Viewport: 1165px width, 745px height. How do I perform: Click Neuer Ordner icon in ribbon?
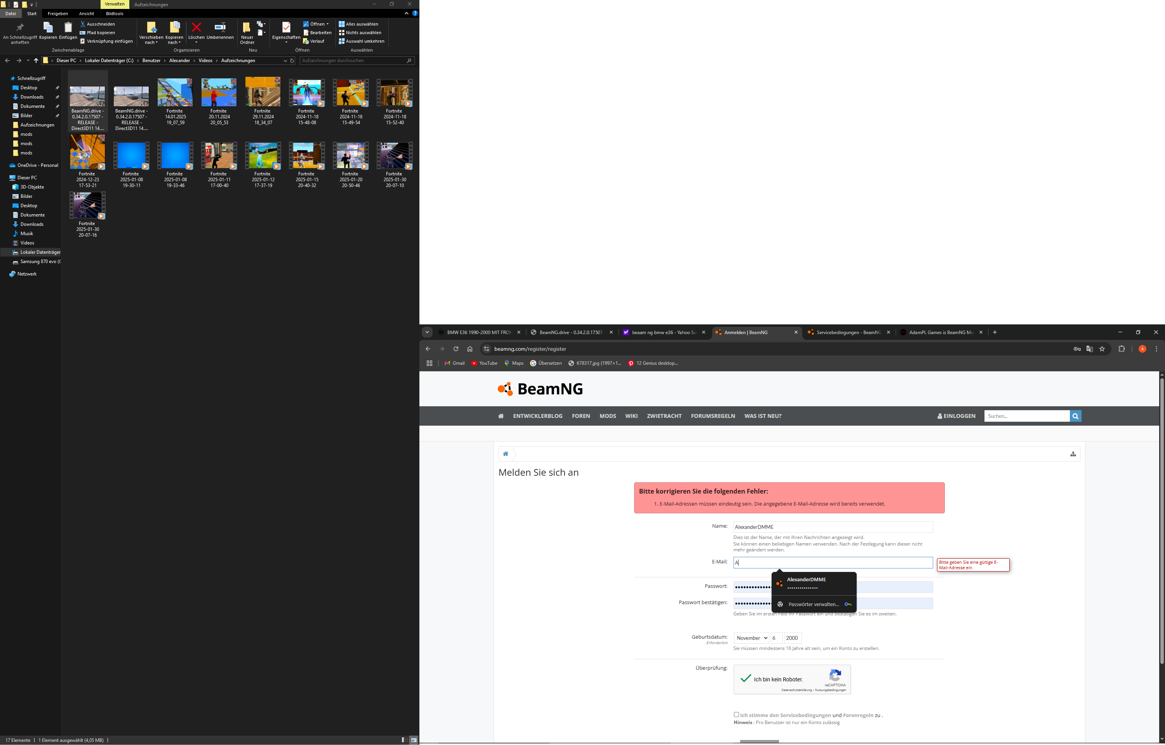247,27
